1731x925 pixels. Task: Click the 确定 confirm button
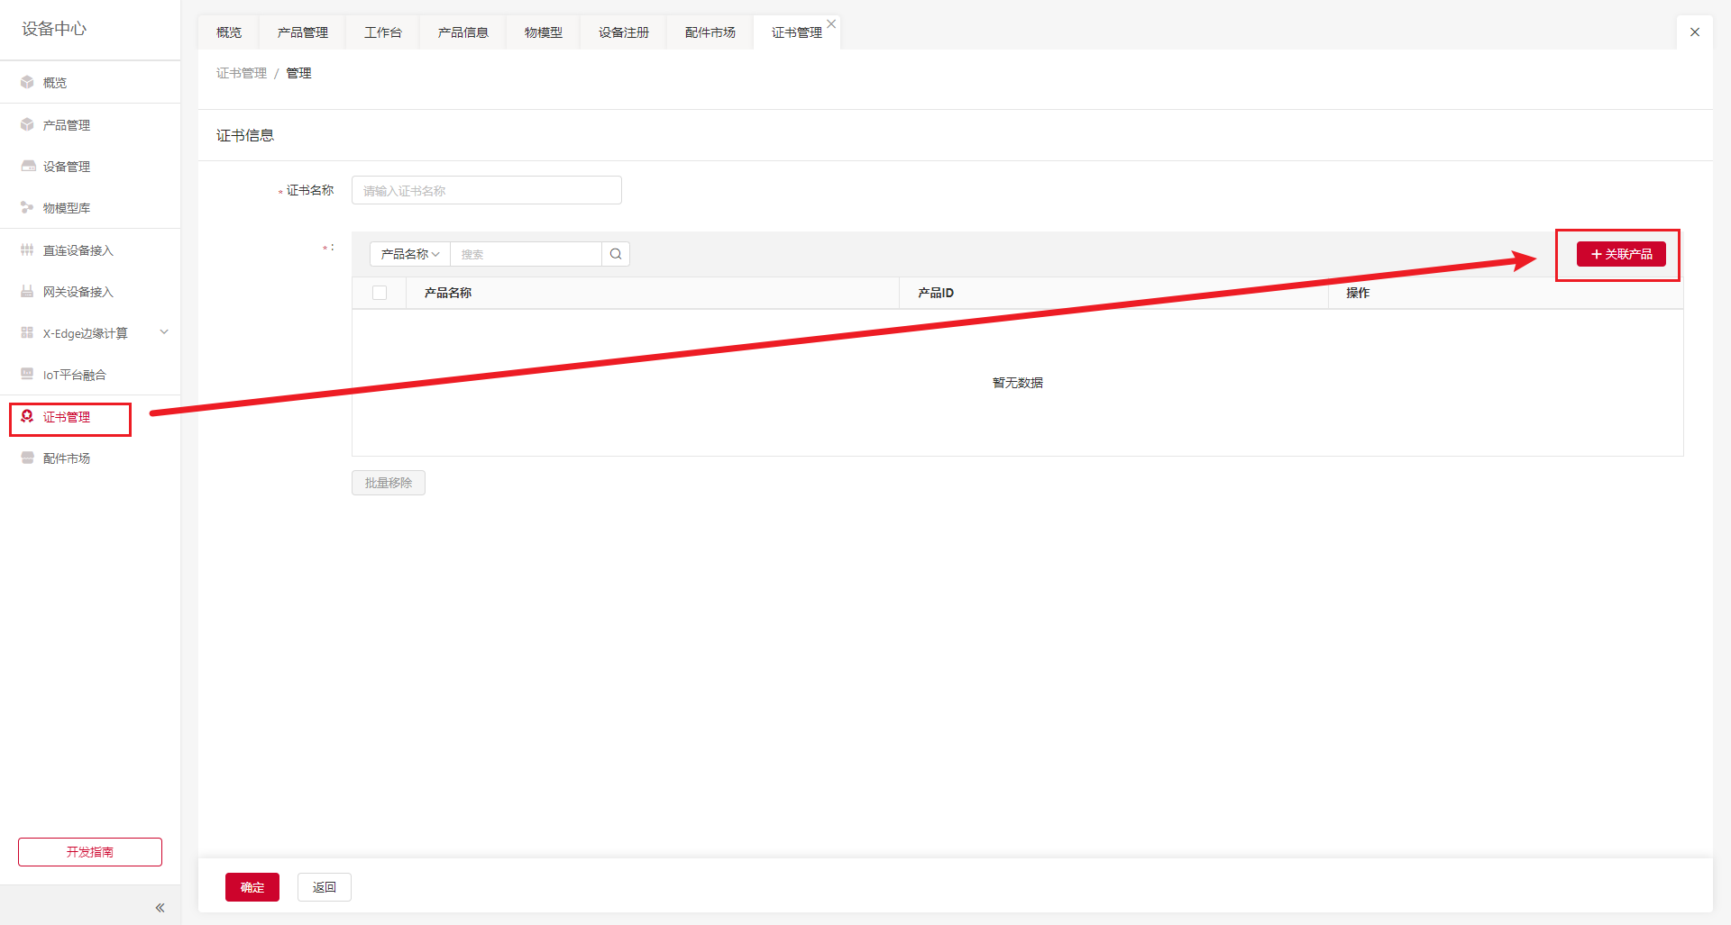point(252,887)
